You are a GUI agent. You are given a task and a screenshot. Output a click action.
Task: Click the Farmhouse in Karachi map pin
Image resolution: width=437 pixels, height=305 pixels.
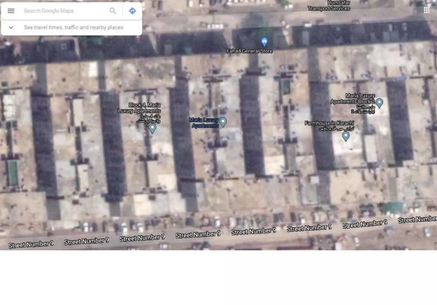click(x=346, y=135)
